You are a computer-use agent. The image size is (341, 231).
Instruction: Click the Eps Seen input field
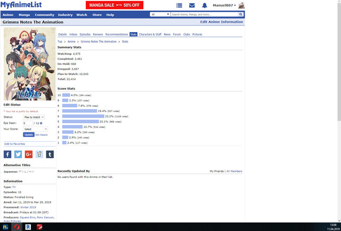point(28,123)
